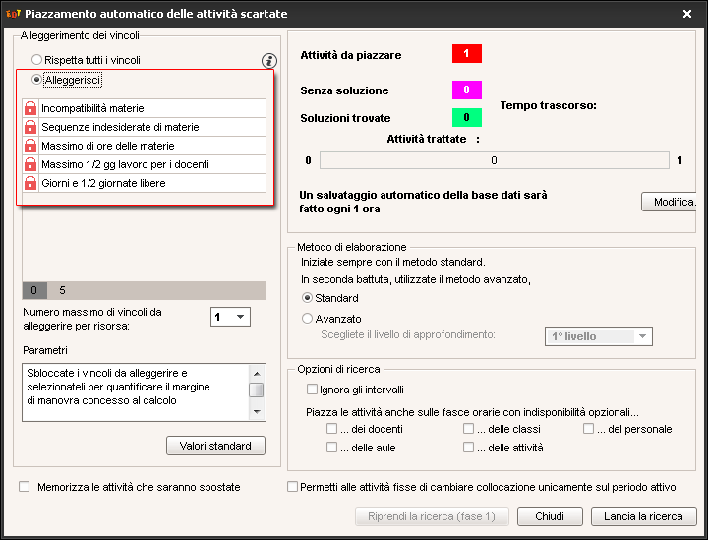The width and height of the screenshot is (708, 540).
Task: Click the Chiudi button
Action: click(x=550, y=516)
